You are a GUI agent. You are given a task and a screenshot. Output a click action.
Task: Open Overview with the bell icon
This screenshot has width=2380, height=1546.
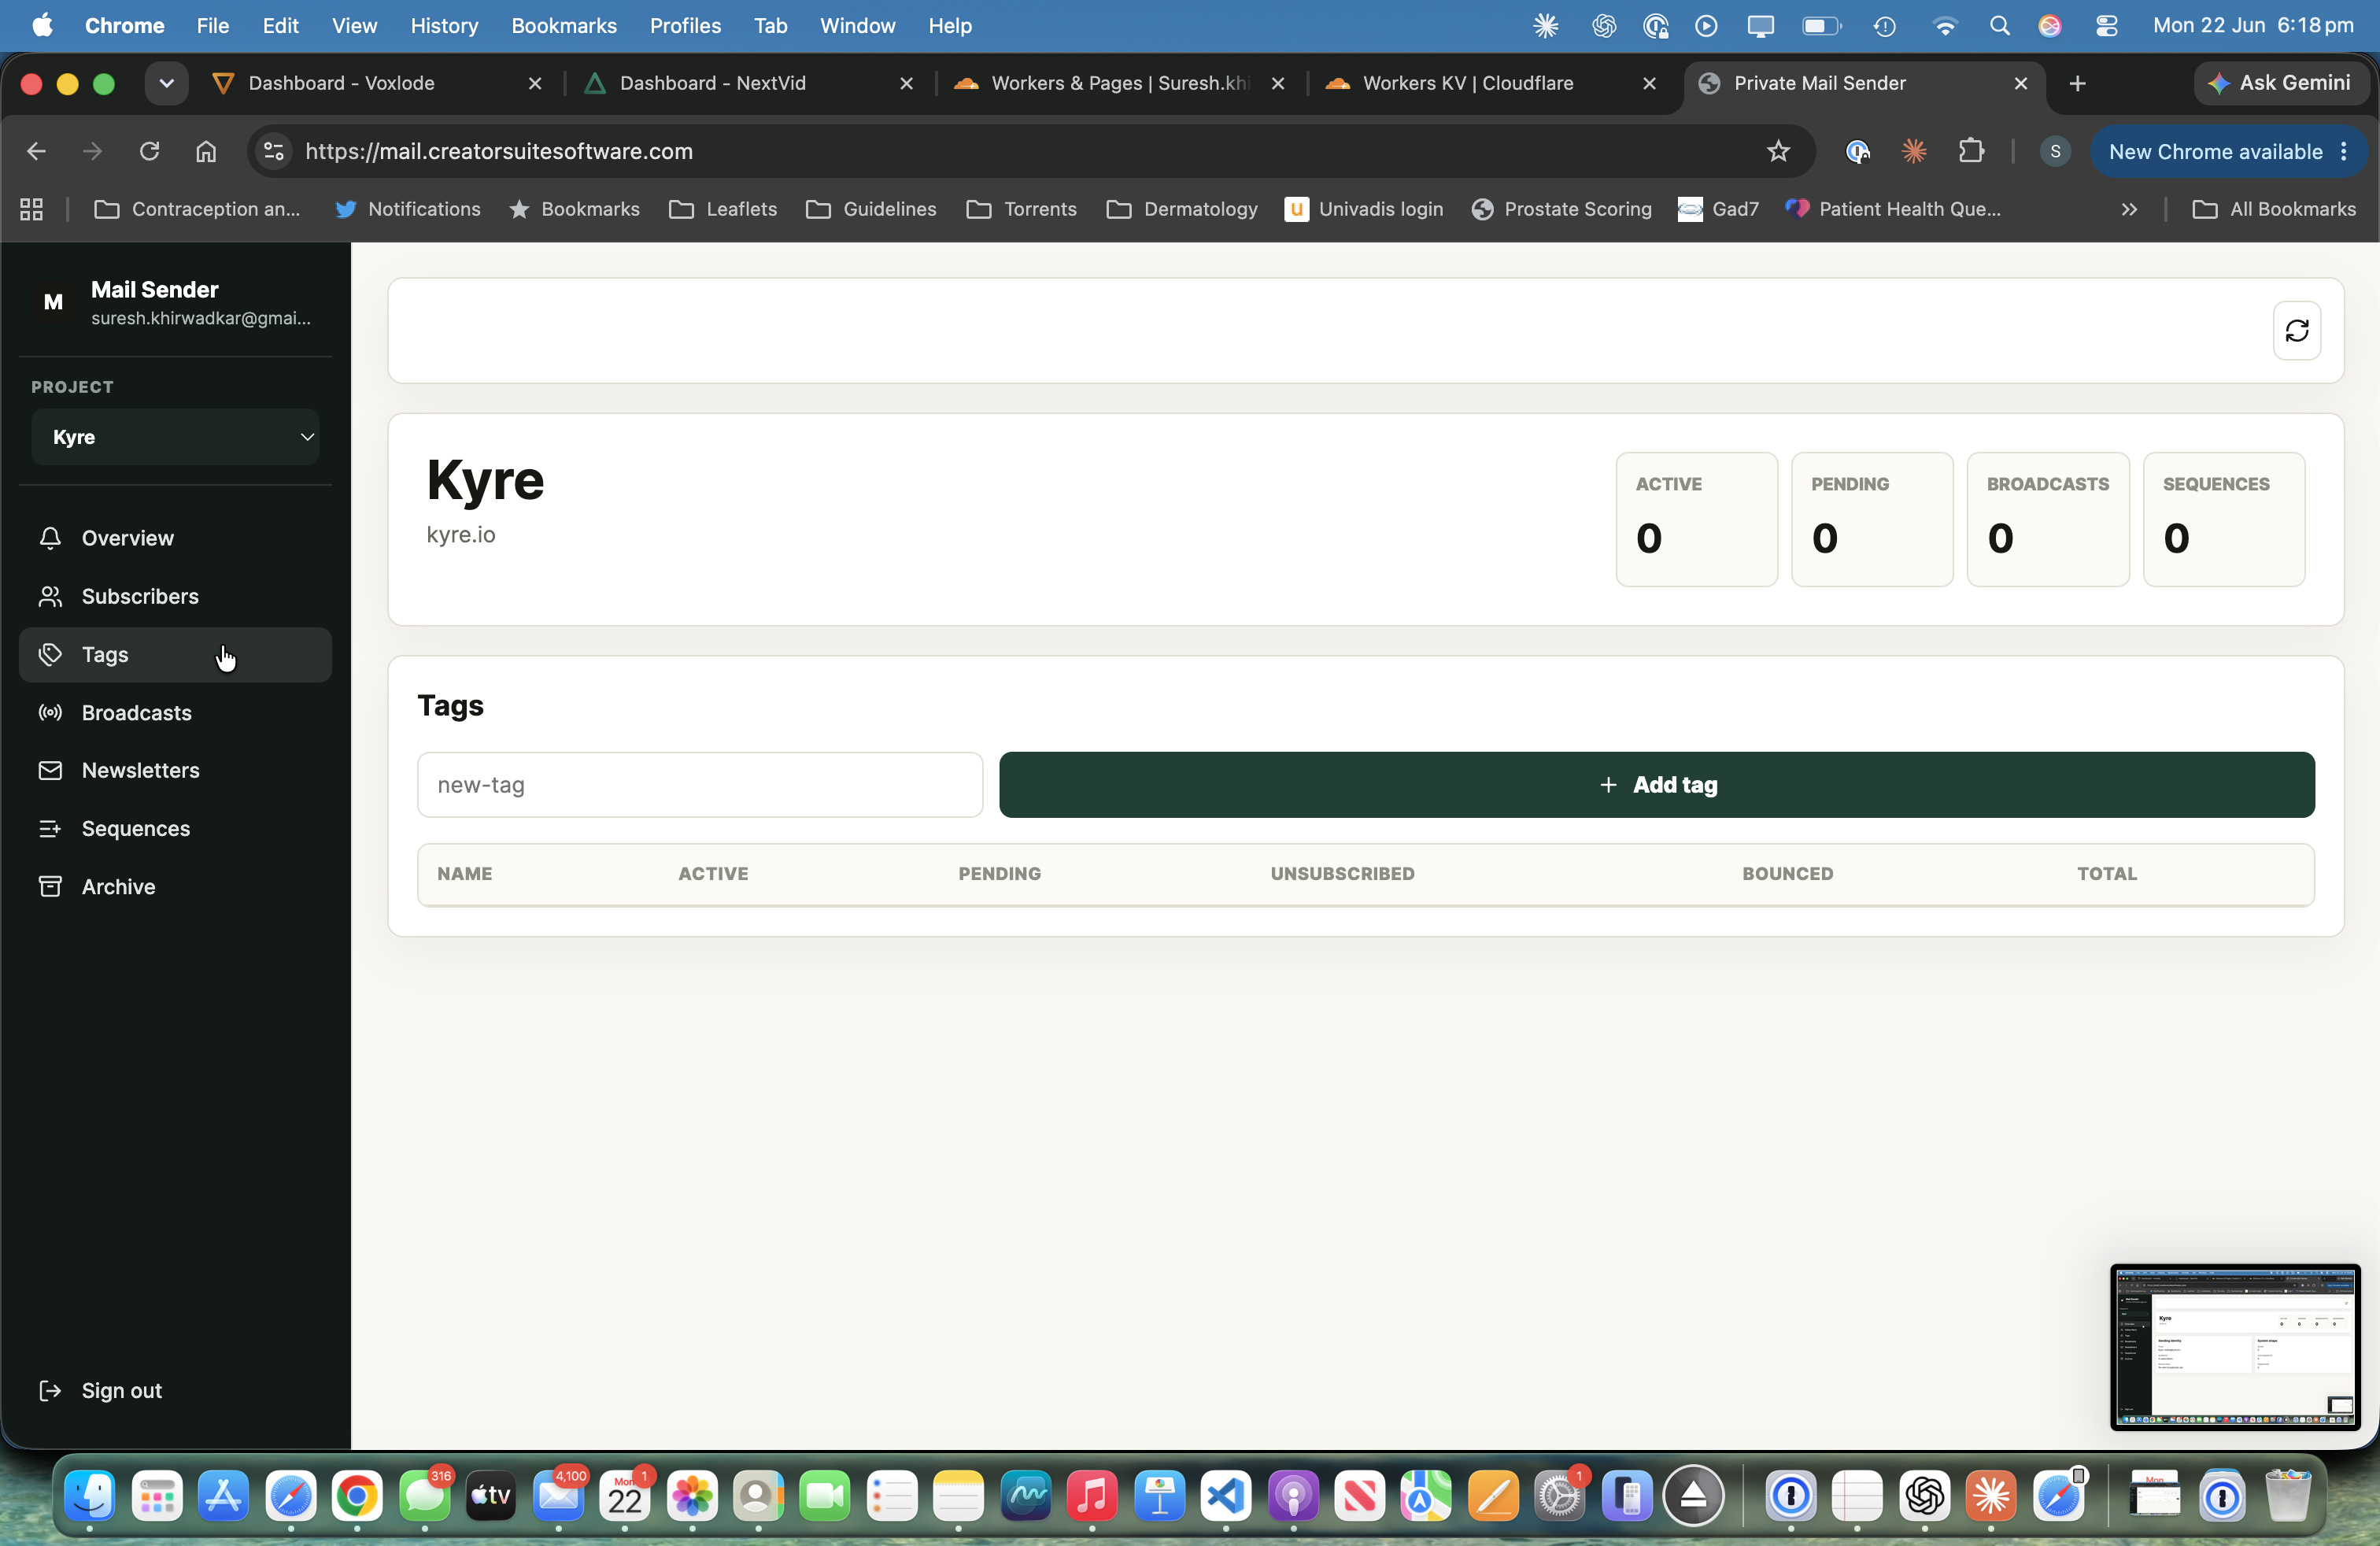point(50,538)
